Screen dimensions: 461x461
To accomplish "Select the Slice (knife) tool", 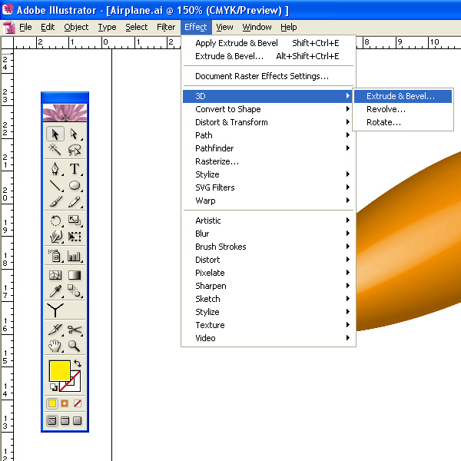I will pos(55,330).
